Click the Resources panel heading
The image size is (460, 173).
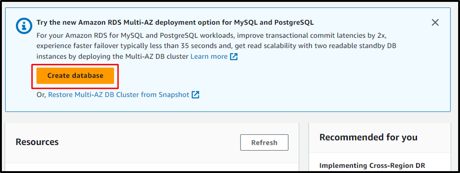coord(37,142)
